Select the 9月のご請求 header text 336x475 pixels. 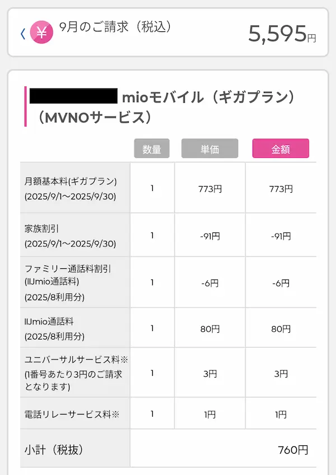pyautogui.click(x=115, y=27)
